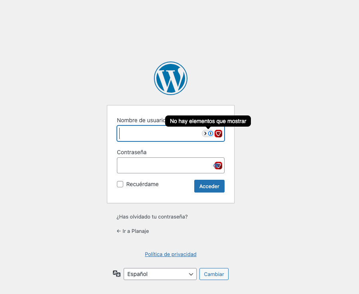
Task: Click the No hay elementos que mostrar tooltip
Action: 208,121
